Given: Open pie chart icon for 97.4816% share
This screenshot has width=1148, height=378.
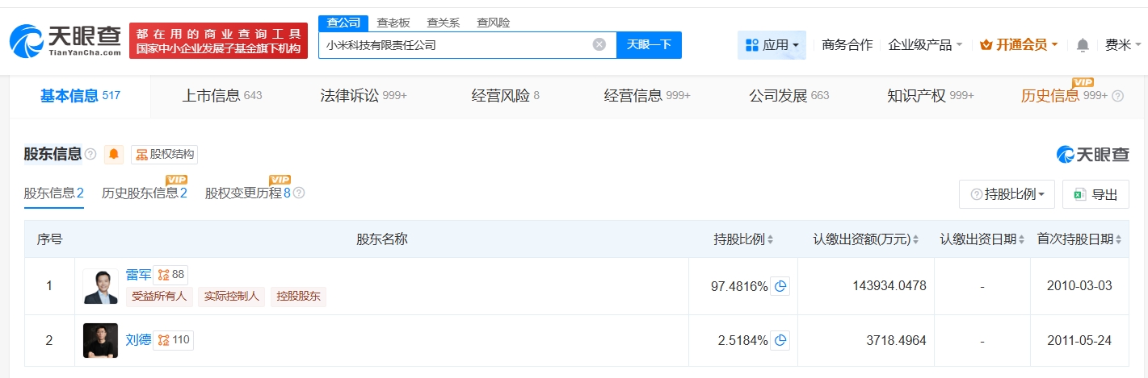Looking at the screenshot, I should 780,286.
